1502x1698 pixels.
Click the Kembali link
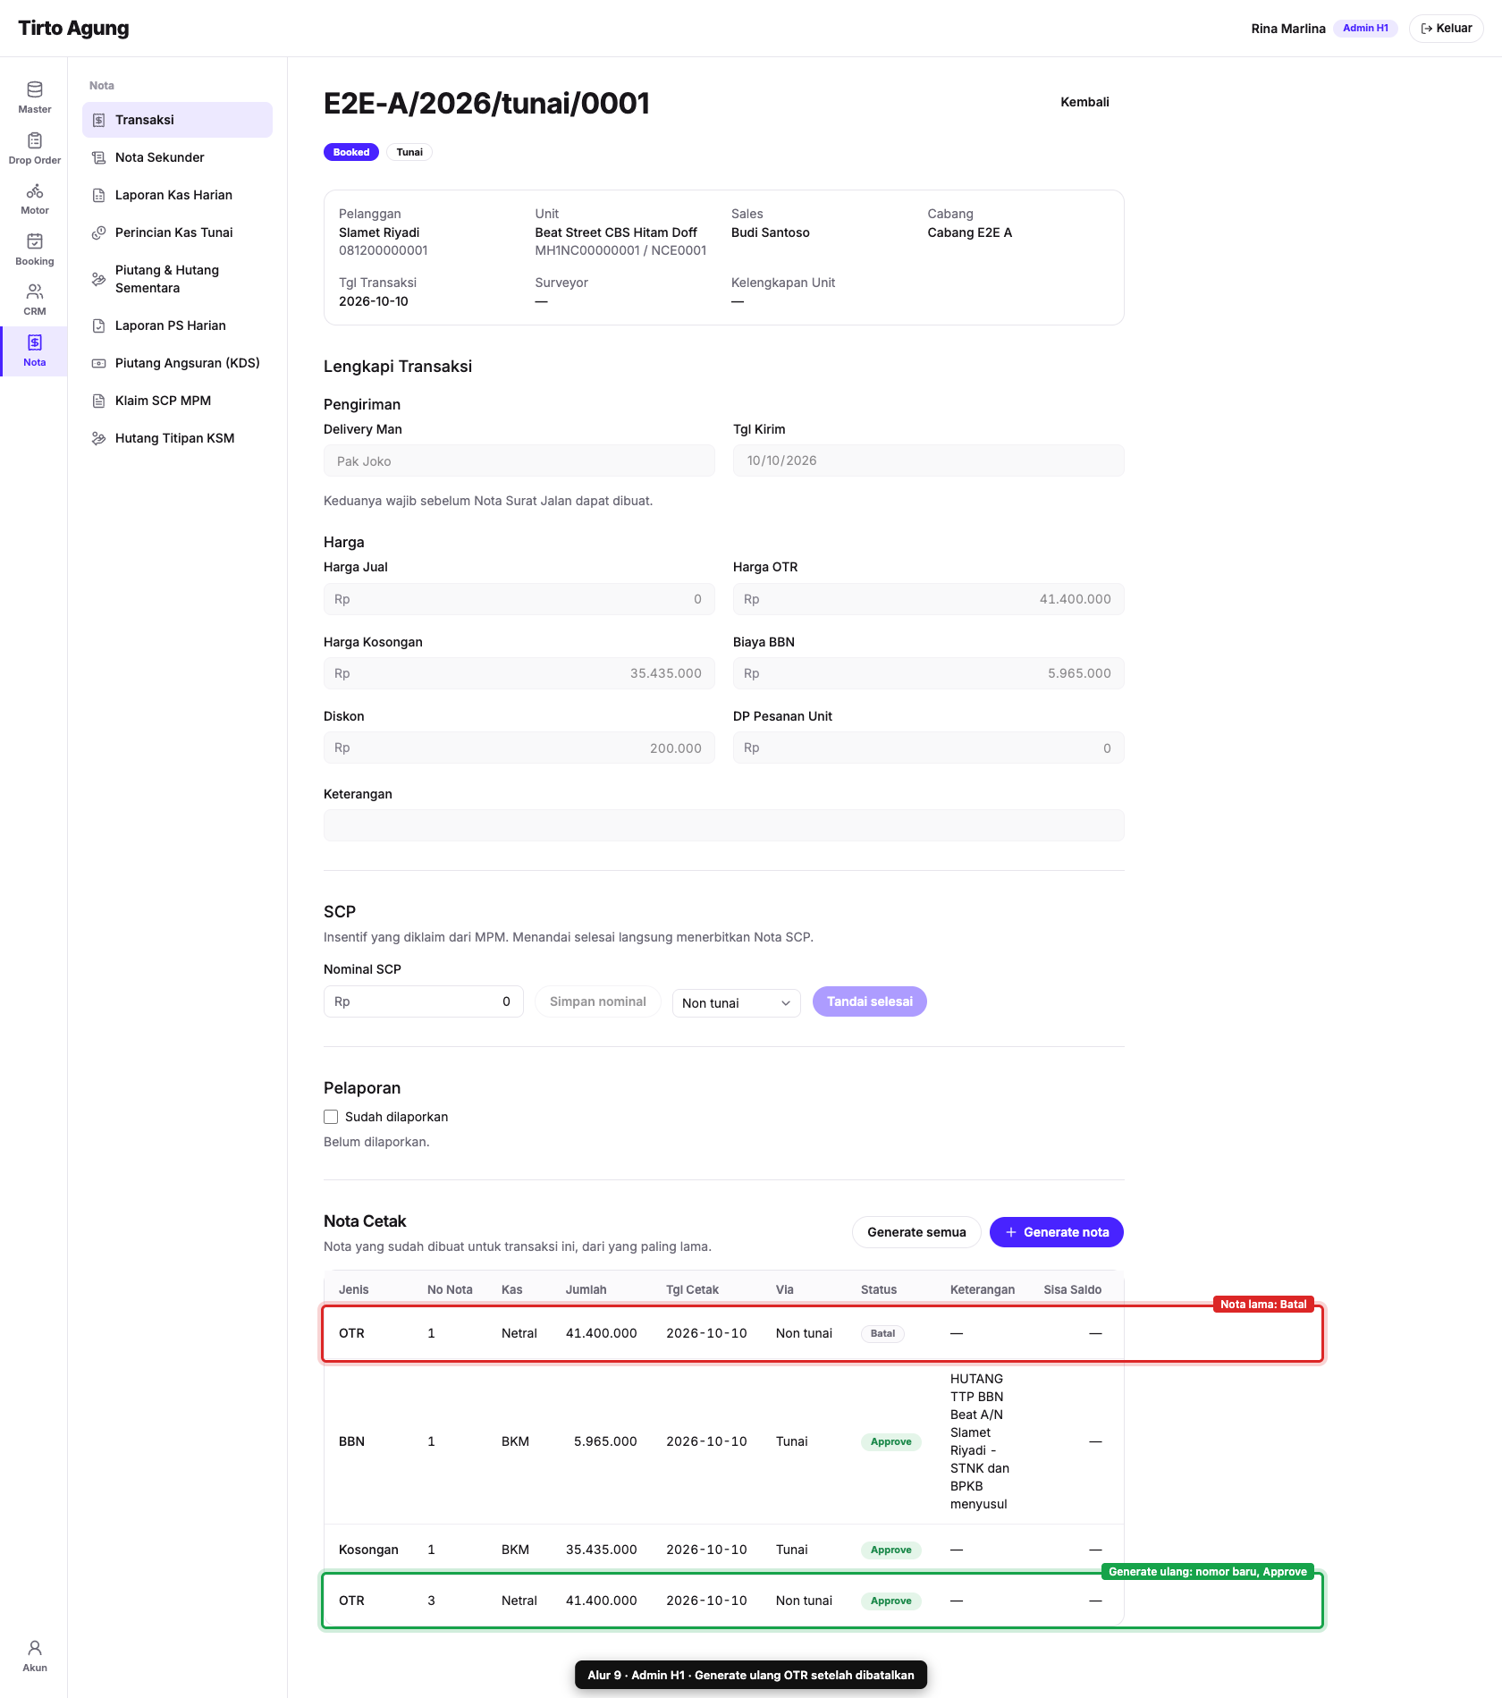(x=1084, y=102)
